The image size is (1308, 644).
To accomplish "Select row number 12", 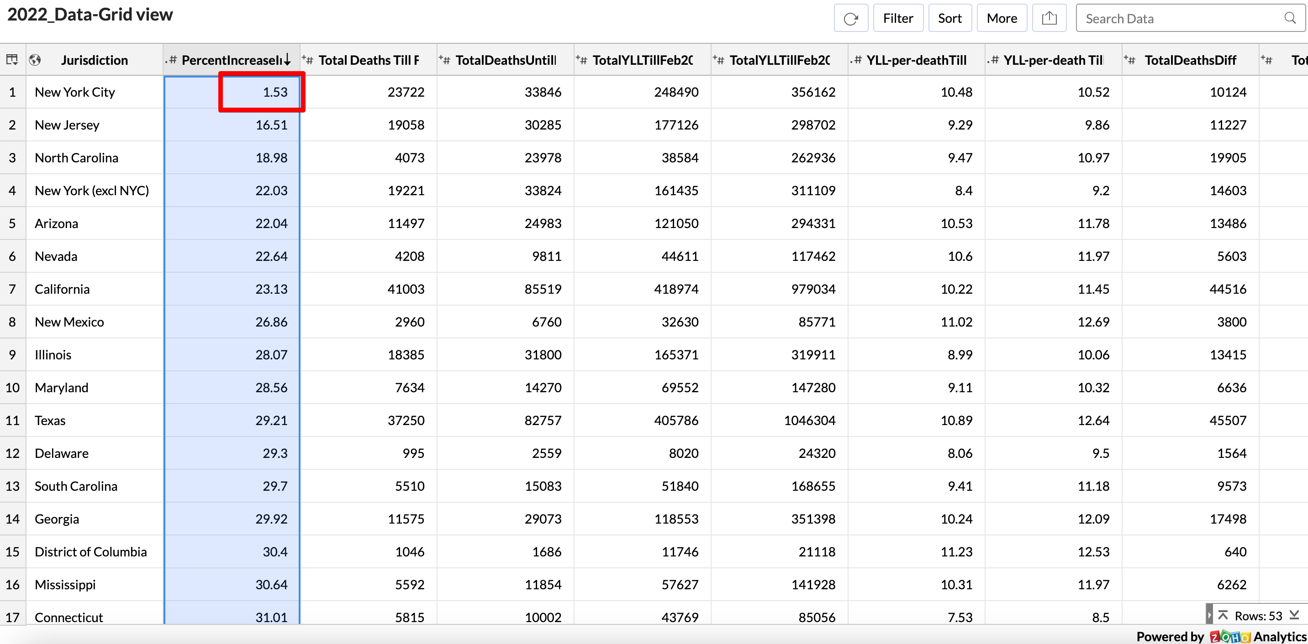I will coord(13,453).
